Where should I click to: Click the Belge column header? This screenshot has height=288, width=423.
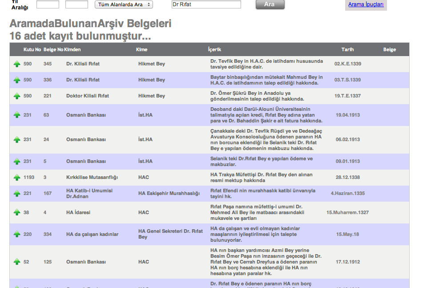click(x=390, y=49)
